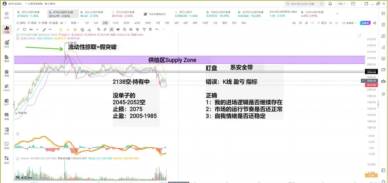Collapse the ETH/USDT永续 chart legend row
Screen dimensions: 388x183
pyautogui.click(x=18, y=35)
